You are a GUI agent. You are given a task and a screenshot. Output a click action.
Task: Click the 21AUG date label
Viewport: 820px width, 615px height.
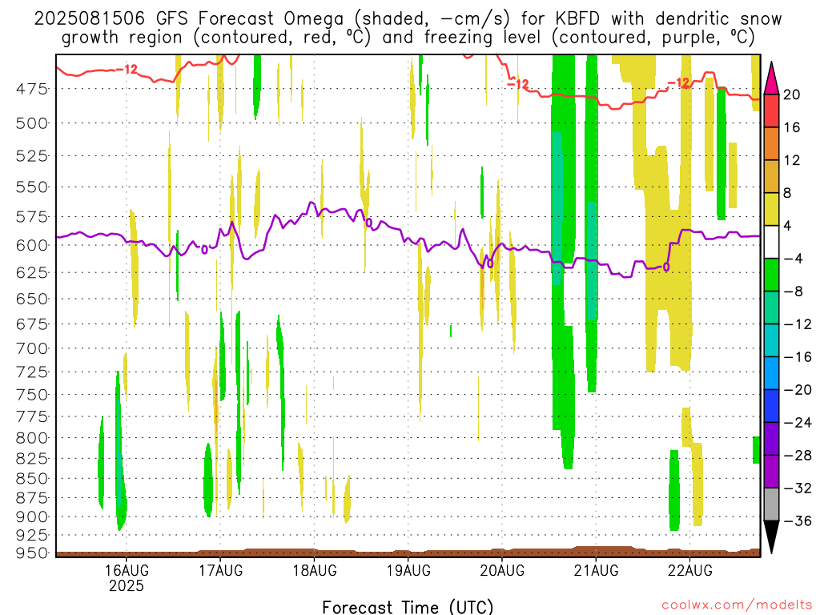596,570
